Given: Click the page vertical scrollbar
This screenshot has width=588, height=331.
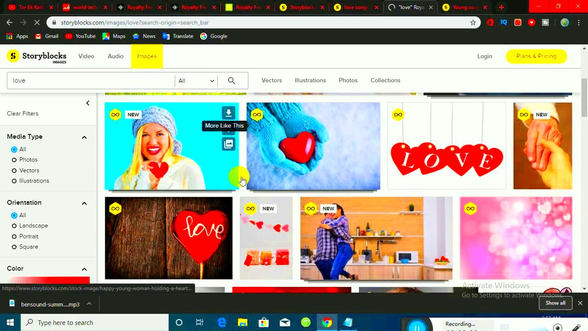Looking at the screenshot, I should 584,97.
